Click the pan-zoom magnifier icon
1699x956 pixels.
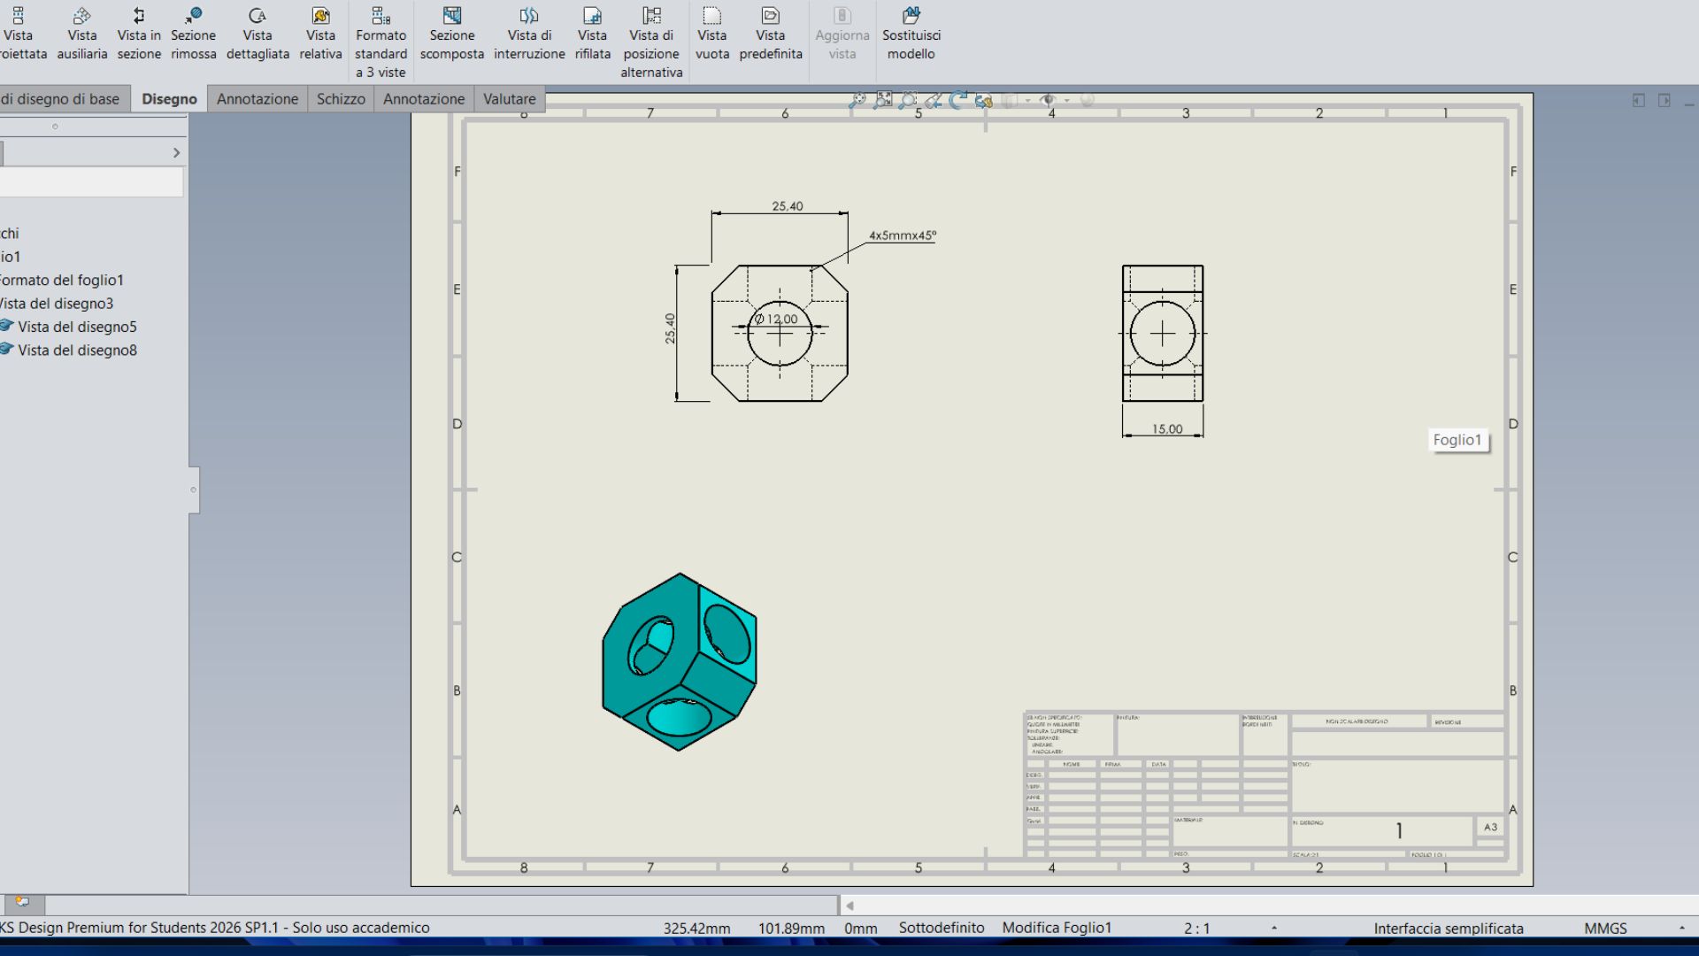click(x=857, y=101)
